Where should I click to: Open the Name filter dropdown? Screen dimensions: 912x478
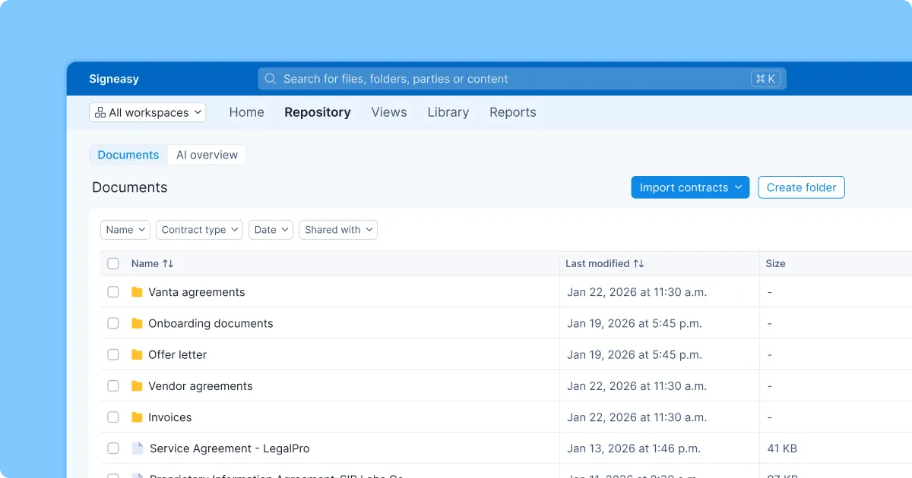click(125, 230)
